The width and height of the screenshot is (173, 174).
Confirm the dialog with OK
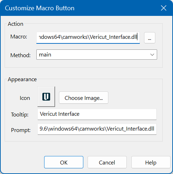64,162
